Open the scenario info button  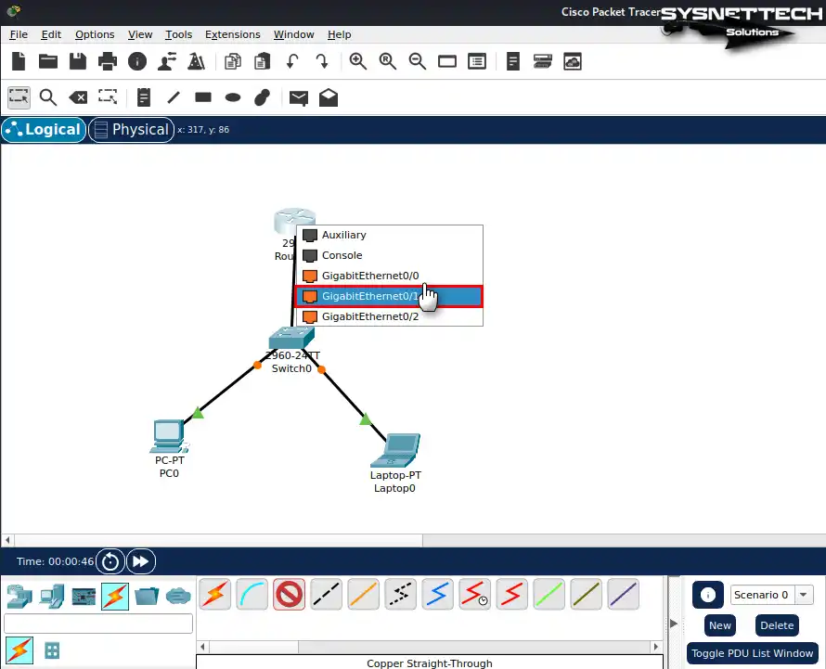pos(707,595)
